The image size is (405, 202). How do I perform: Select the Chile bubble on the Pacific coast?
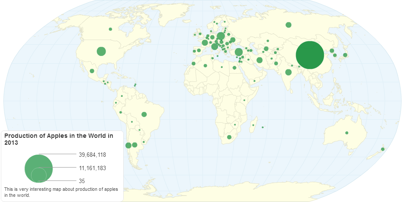coord(128,145)
